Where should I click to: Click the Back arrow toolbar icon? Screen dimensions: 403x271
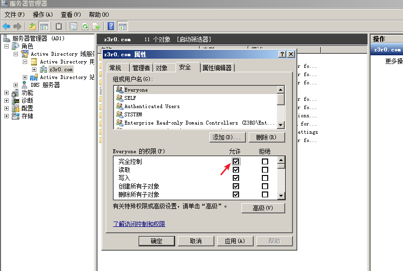pyautogui.click(x=6, y=26)
